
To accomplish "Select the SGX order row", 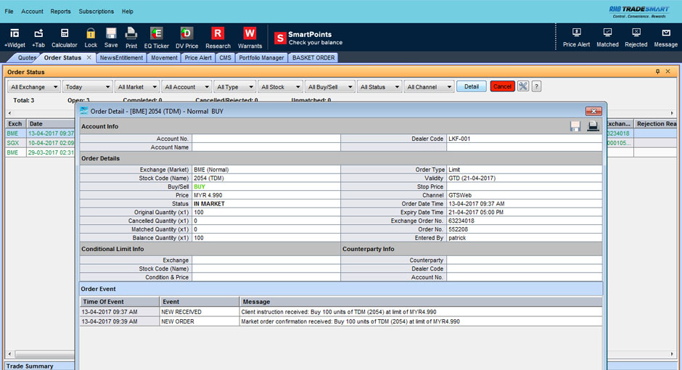I will click(40, 143).
